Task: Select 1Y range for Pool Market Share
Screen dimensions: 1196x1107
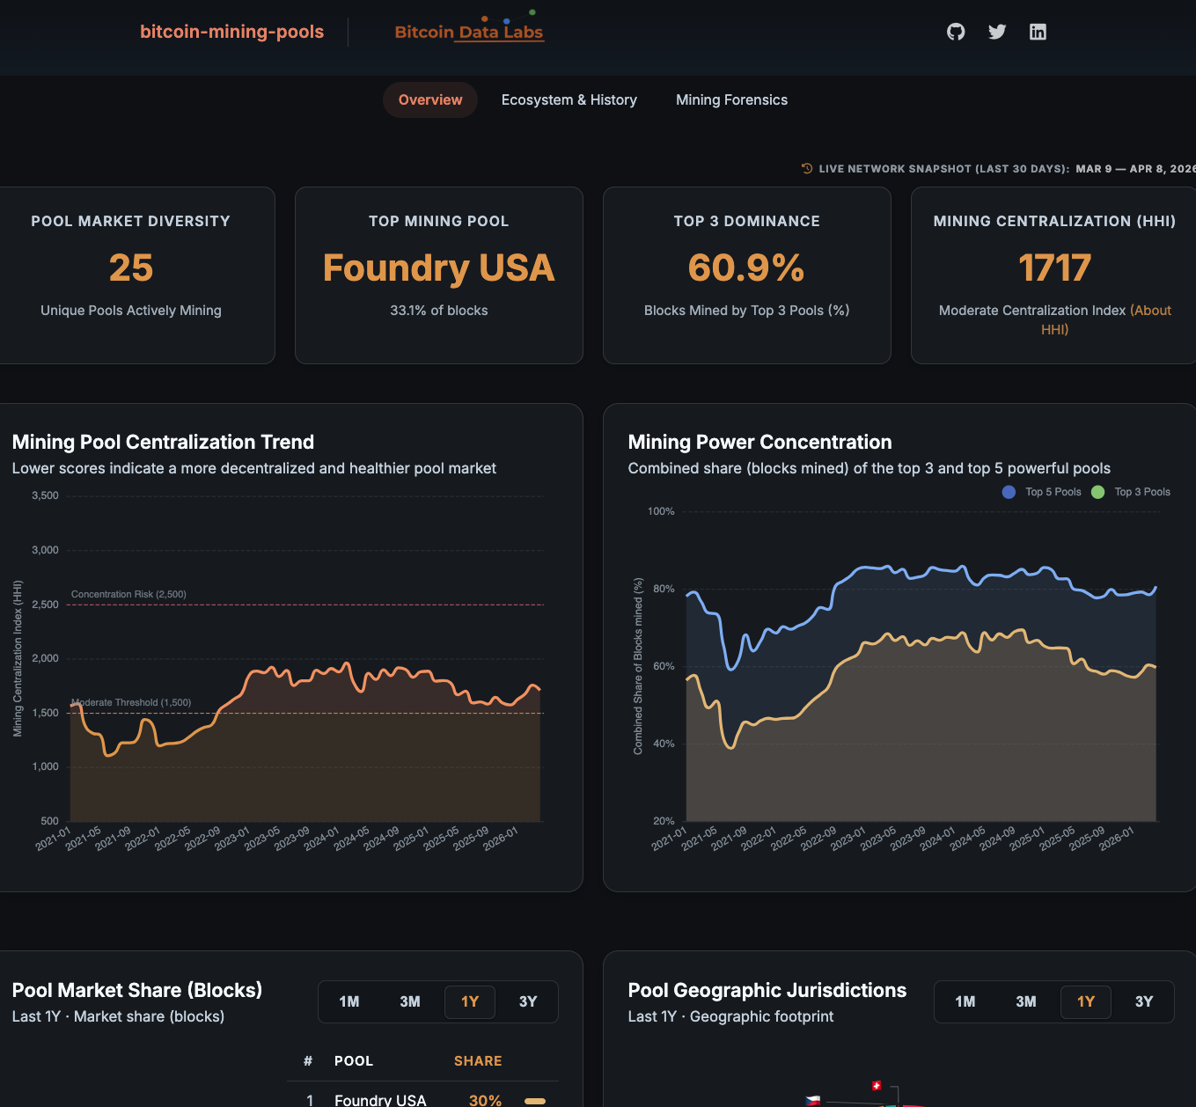Action: pyautogui.click(x=470, y=1001)
